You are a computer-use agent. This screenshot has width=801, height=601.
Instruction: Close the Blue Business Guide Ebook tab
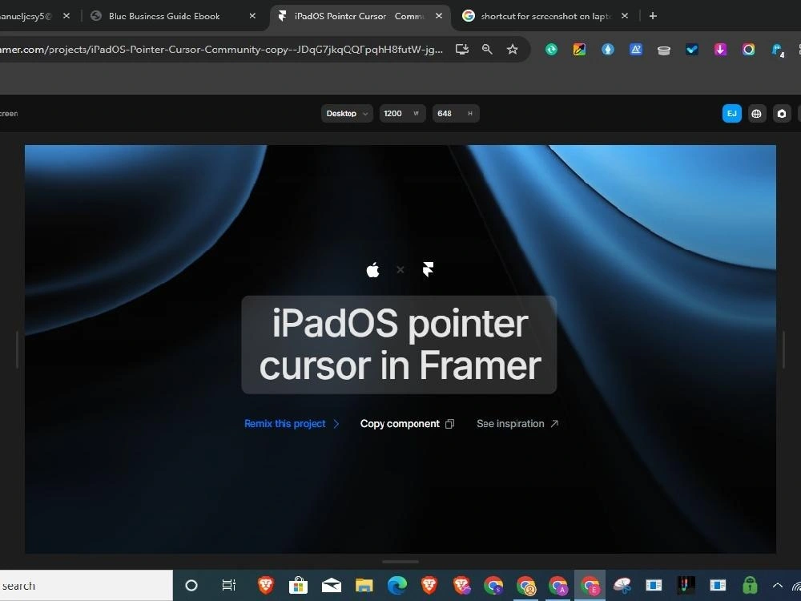252,16
